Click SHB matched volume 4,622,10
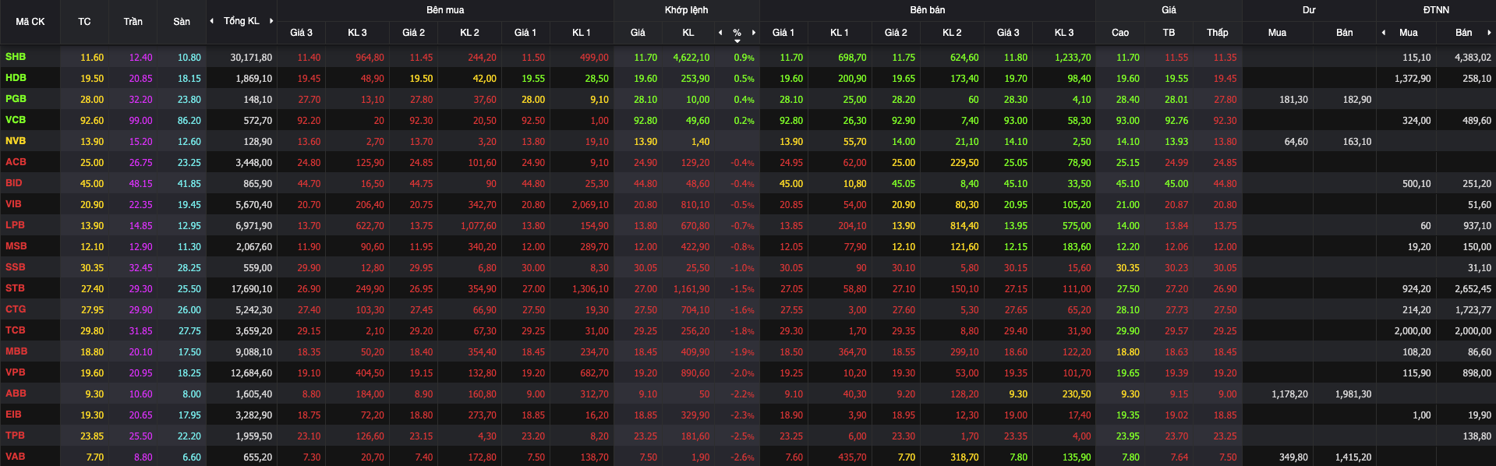This screenshot has height=466, width=1496. tap(691, 58)
